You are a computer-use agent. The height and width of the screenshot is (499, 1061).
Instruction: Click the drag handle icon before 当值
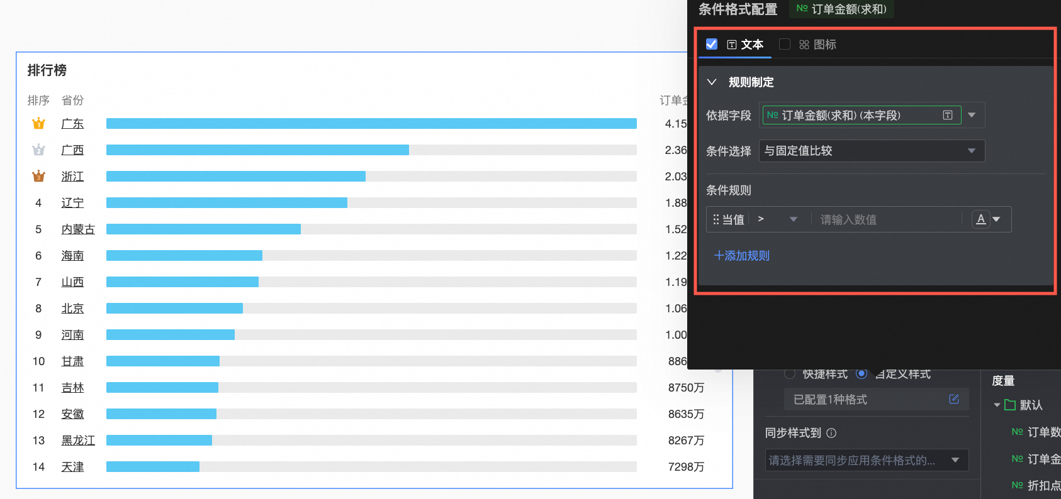(716, 219)
